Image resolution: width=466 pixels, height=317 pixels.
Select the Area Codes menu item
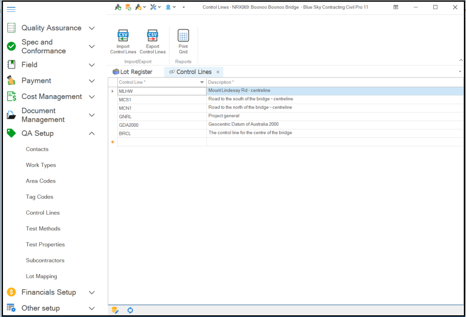pyautogui.click(x=41, y=181)
